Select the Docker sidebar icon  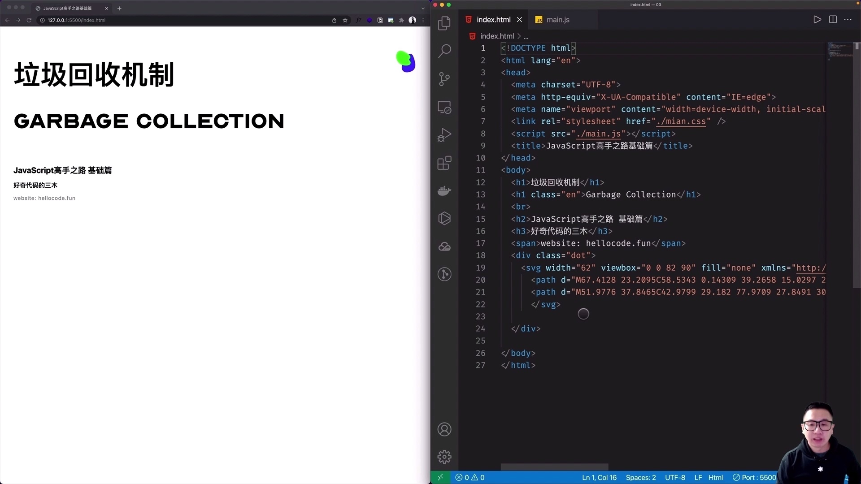(x=444, y=190)
